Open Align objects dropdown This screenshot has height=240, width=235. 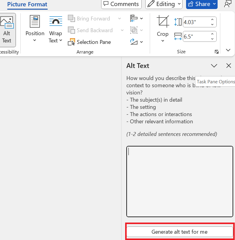pyautogui.click(x=137, y=19)
